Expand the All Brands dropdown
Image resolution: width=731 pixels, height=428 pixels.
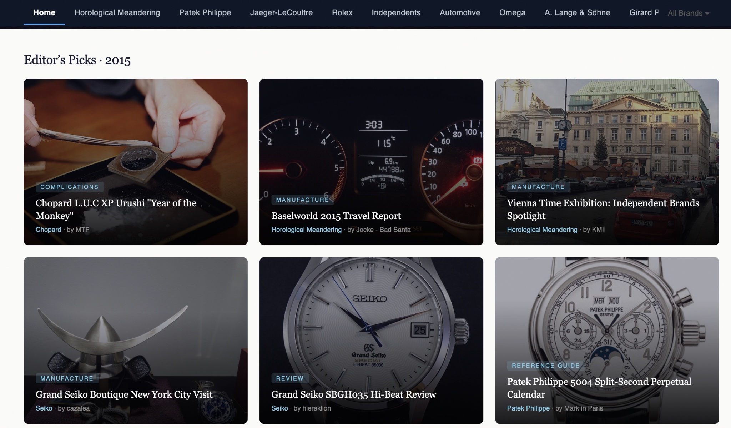688,13
